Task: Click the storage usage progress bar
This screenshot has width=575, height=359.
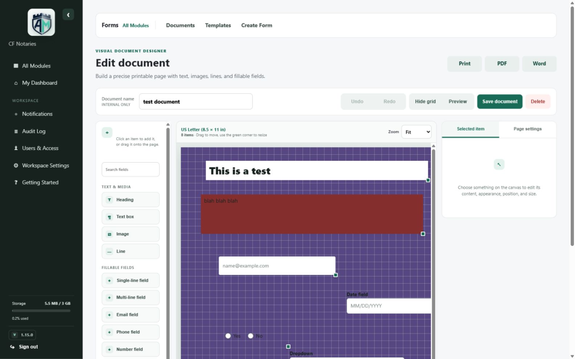Action: pyautogui.click(x=41, y=311)
